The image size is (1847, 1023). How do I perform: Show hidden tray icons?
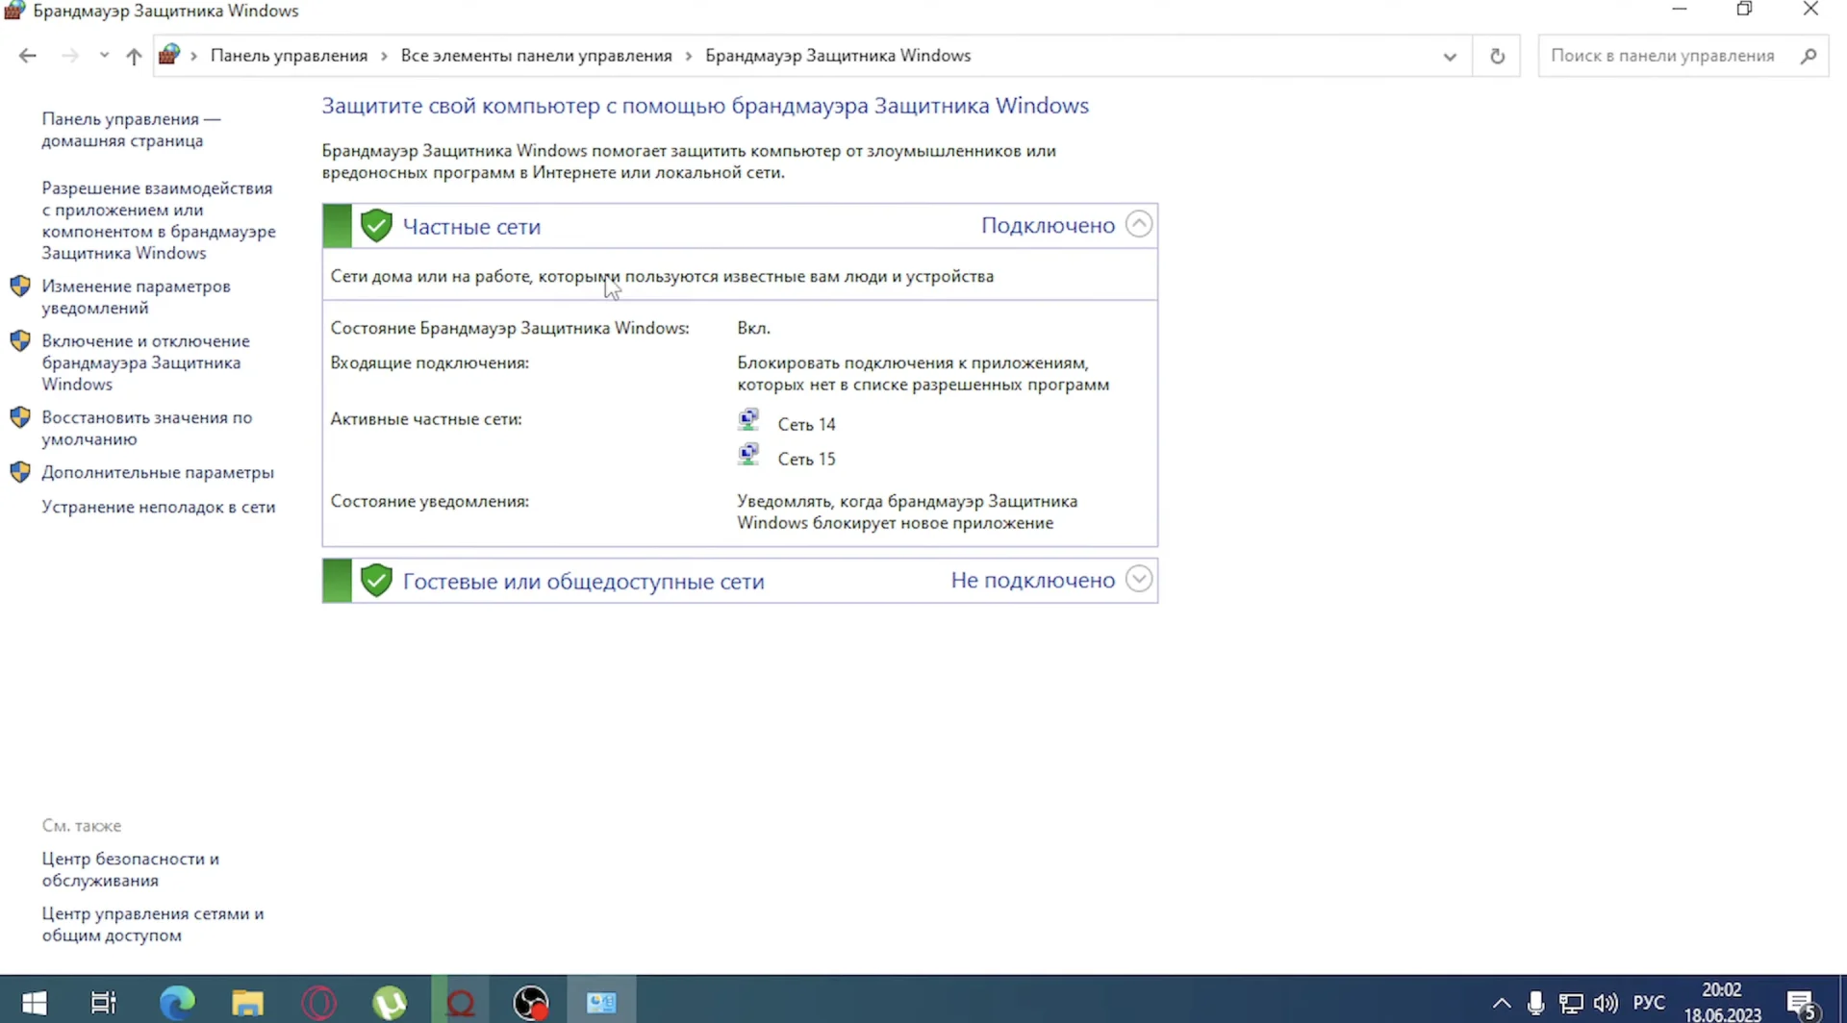click(1502, 1004)
